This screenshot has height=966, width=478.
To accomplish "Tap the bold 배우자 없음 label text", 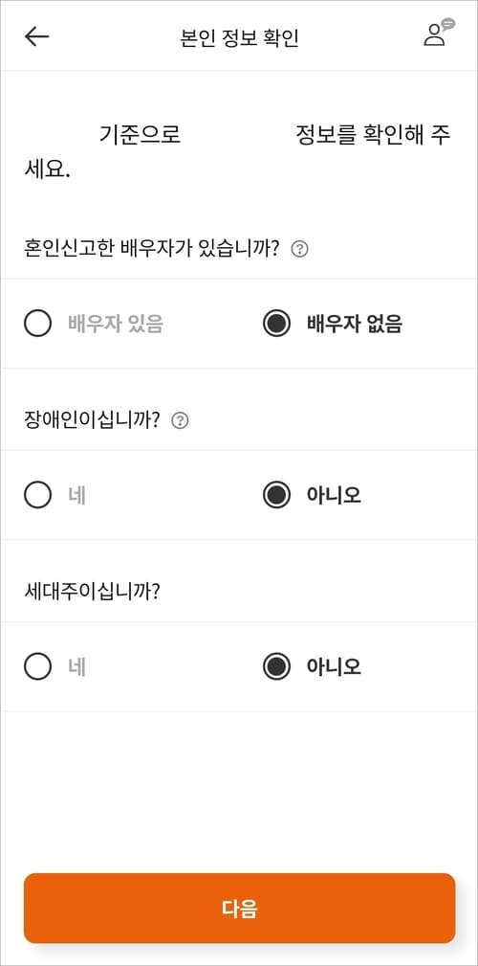I will click(355, 324).
